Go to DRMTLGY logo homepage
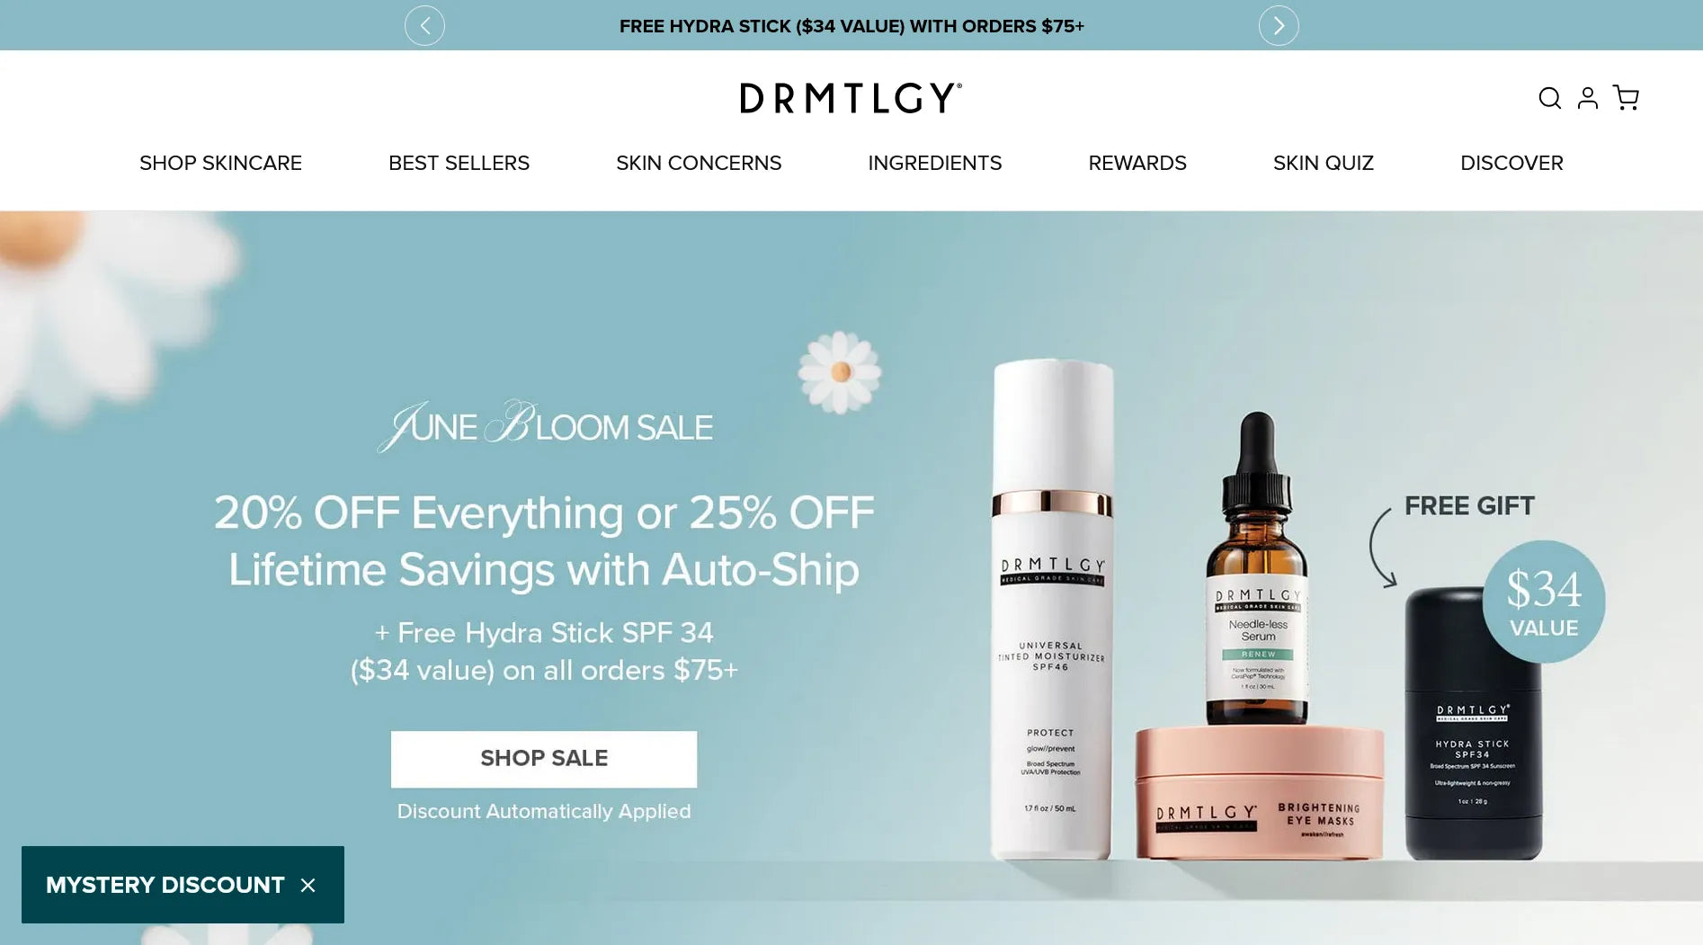 coord(851,98)
